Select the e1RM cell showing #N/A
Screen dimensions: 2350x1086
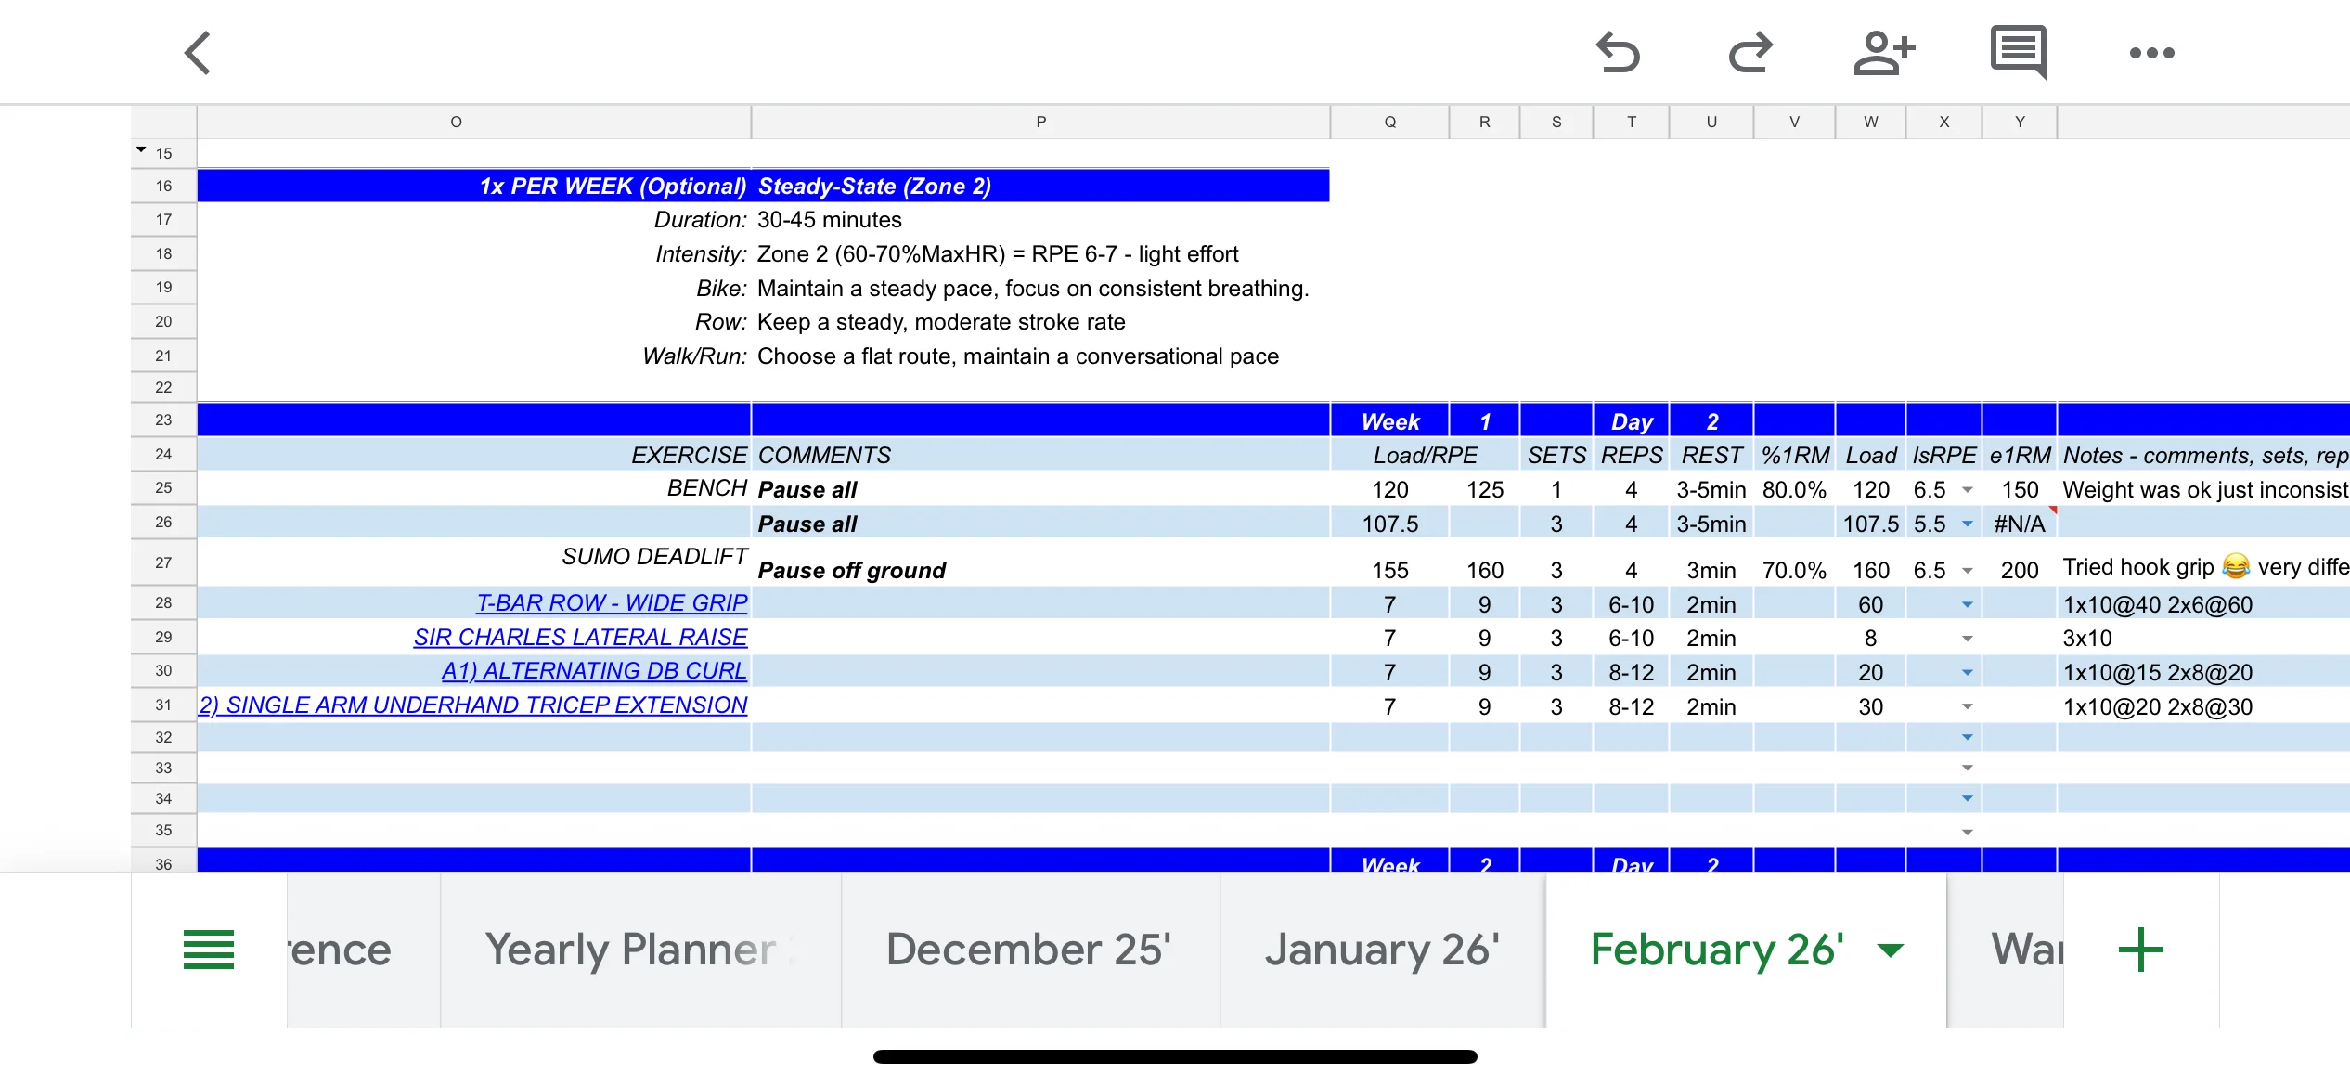tap(2019, 524)
